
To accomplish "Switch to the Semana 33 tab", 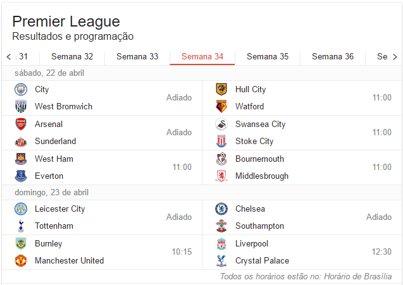I will pyautogui.click(x=137, y=57).
